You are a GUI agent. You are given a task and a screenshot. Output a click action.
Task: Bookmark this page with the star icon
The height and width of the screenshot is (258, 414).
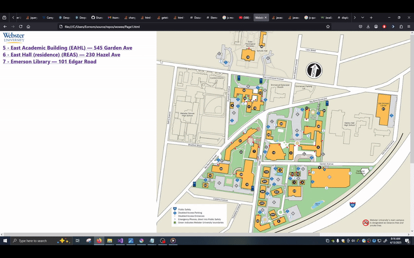328,27
